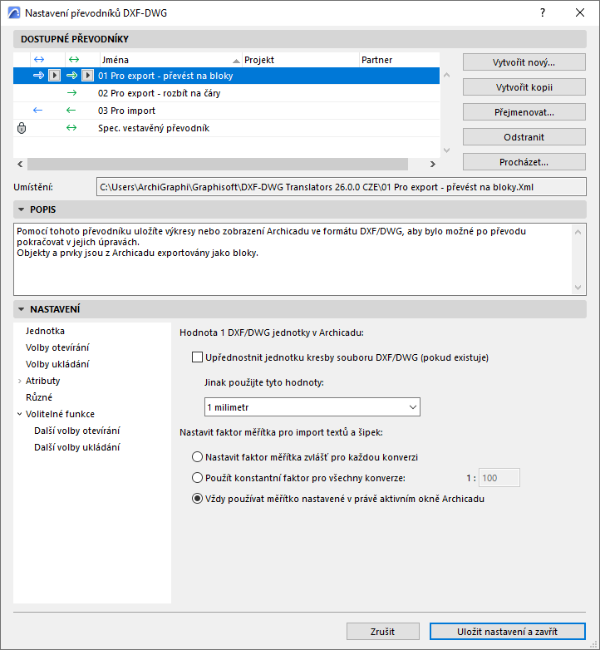This screenshot has width=600, height=650.
Task: Click the scale factor 100 field
Action: (x=499, y=478)
